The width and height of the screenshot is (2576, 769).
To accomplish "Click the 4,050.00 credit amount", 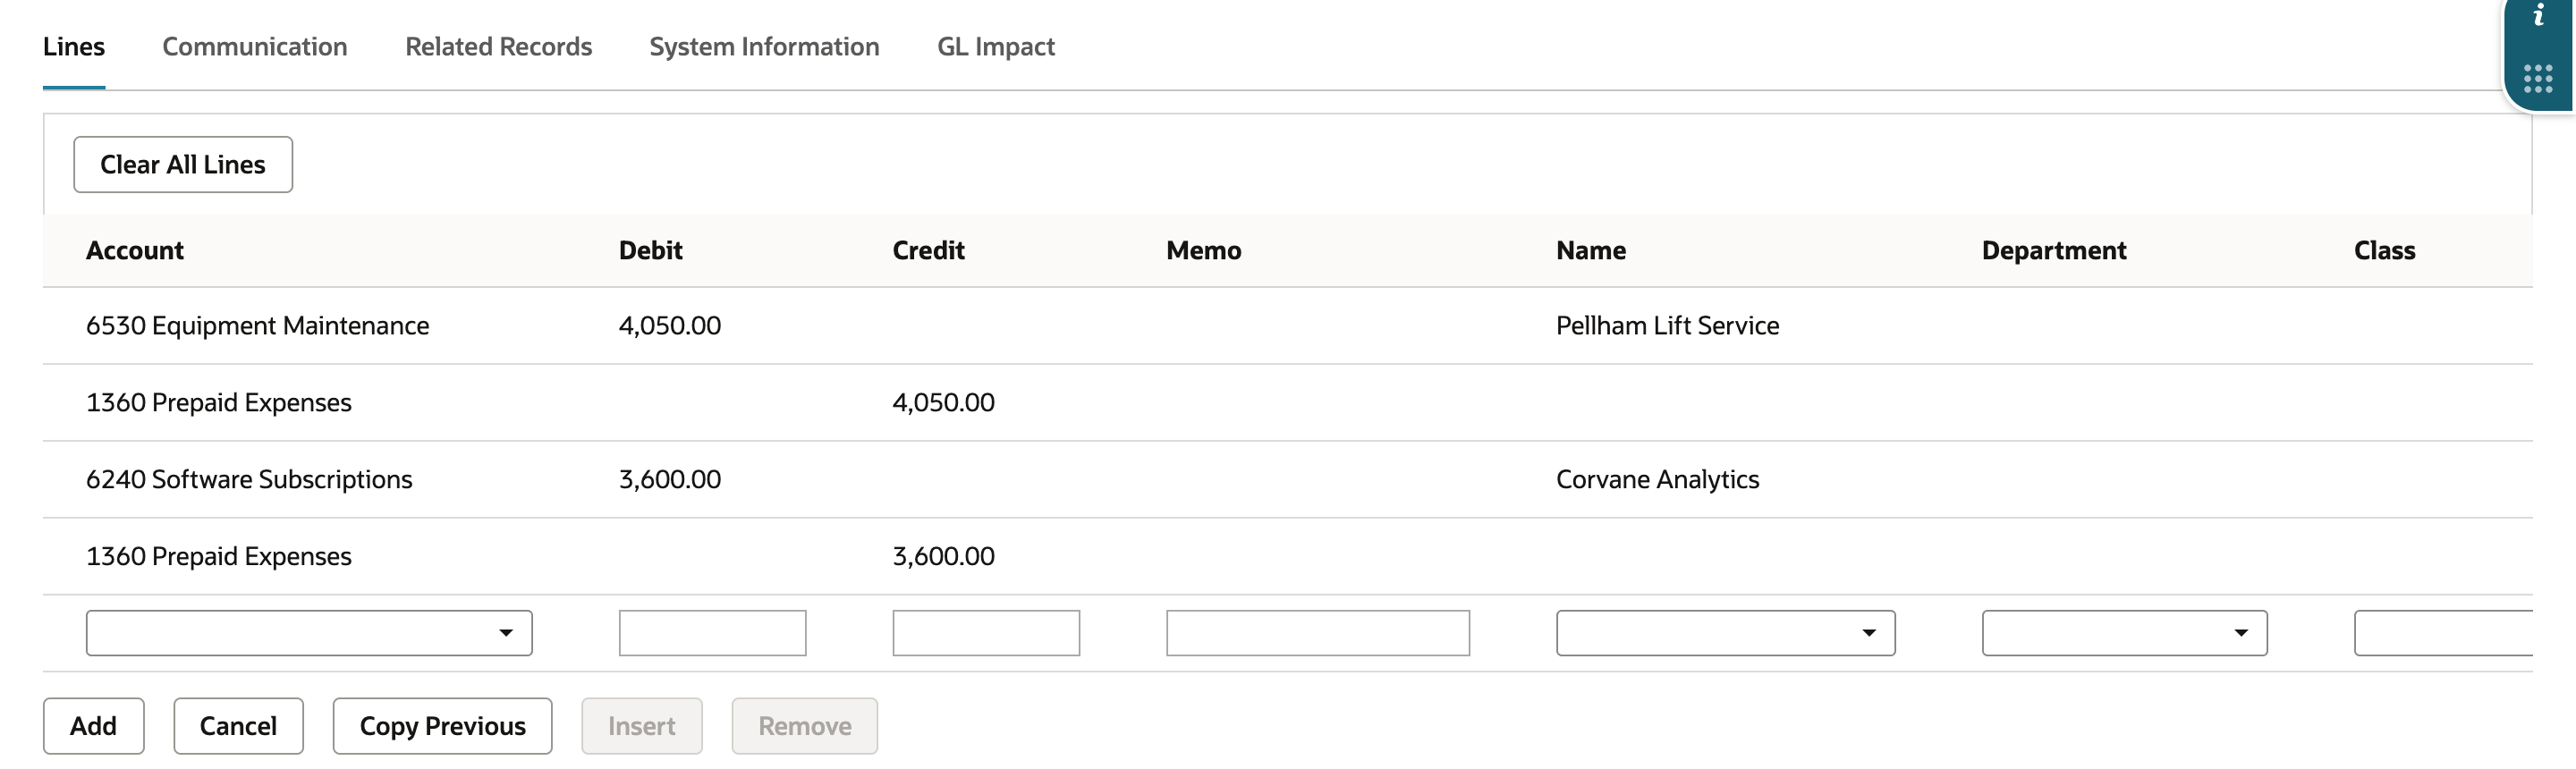I will click(944, 403).
